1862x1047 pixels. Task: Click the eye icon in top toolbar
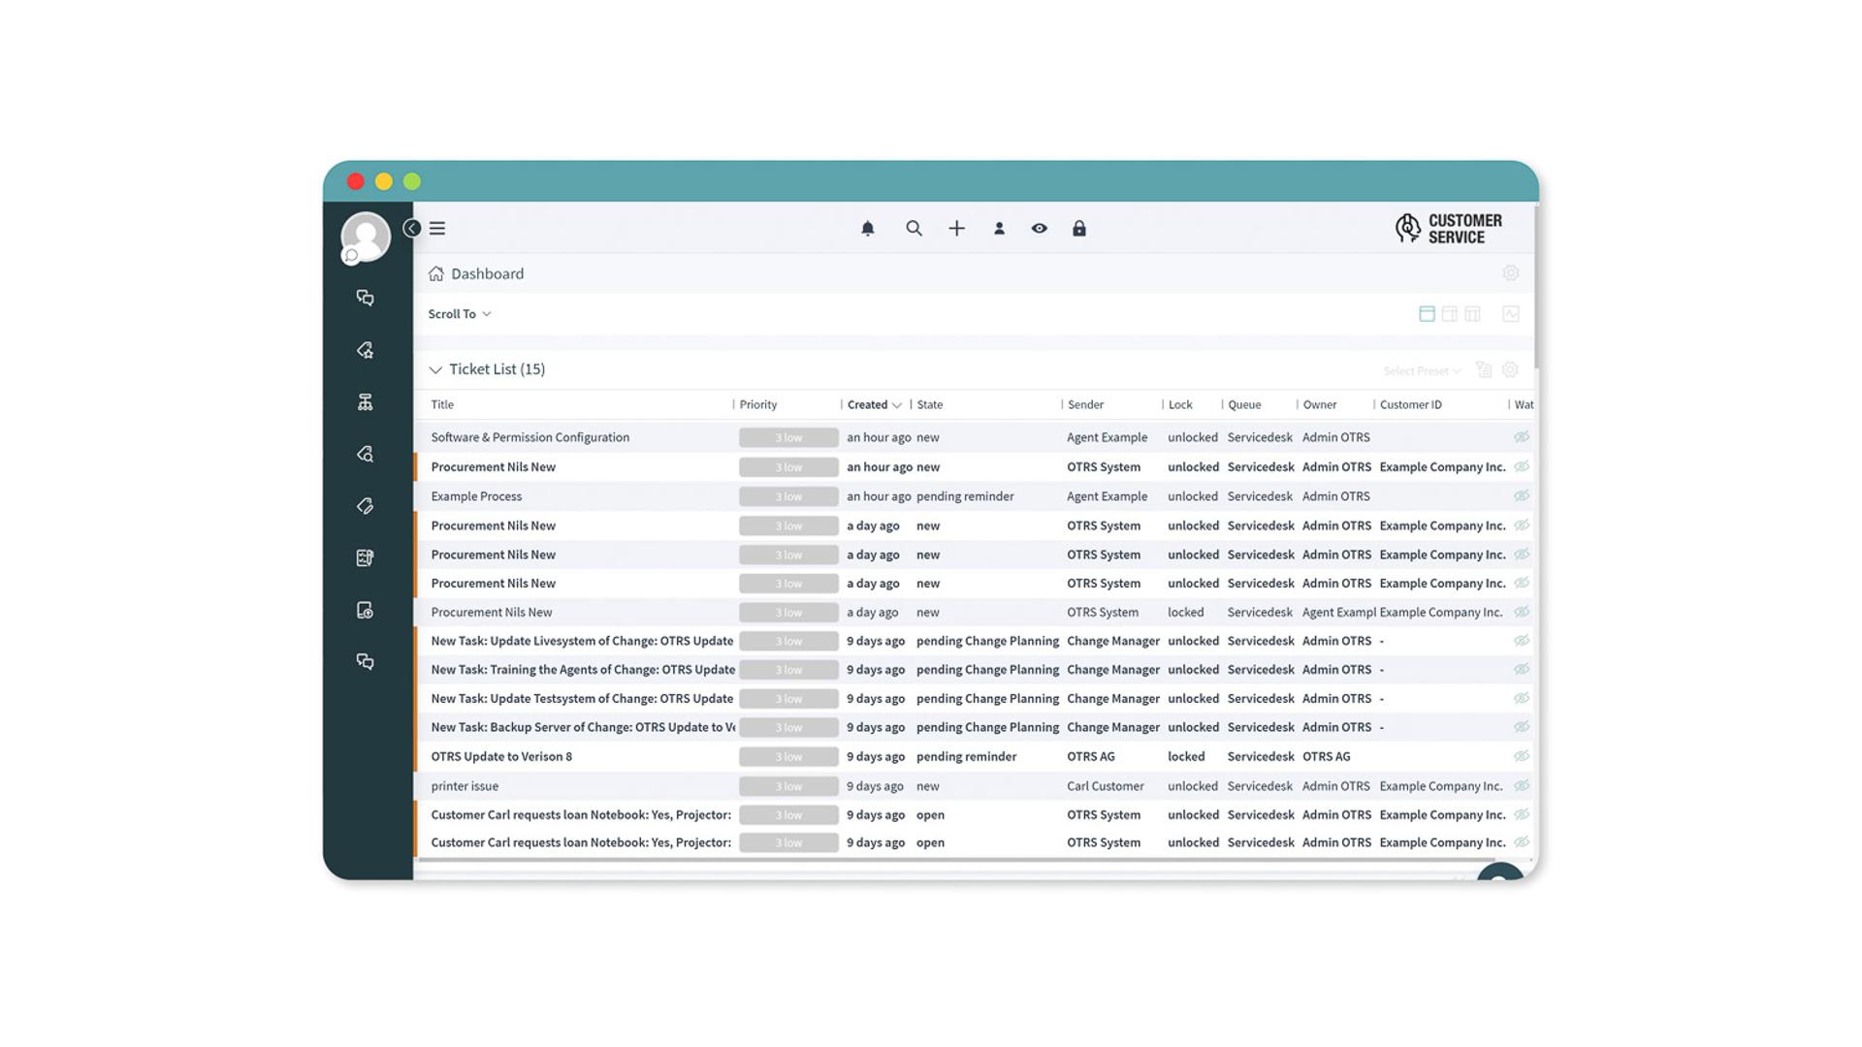click(x=1040, y=229)
